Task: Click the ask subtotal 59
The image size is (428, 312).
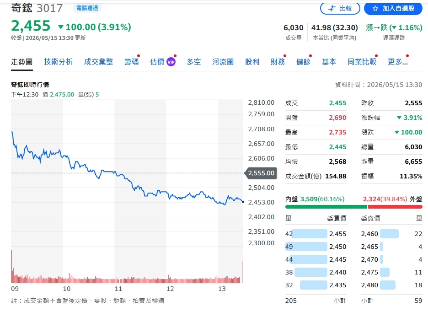Action: coord(418,301)
